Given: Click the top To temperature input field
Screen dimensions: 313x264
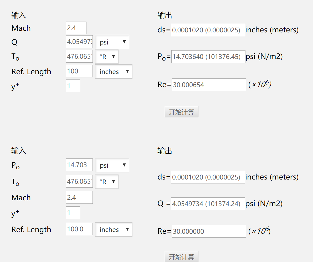Looking at the screenshot, I should tap(79, 56).
